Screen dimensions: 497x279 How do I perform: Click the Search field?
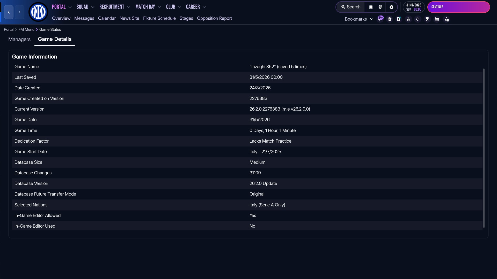351,7
